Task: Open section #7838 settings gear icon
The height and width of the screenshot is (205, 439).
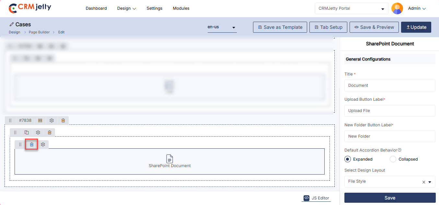Action: [x=52, y=120]
